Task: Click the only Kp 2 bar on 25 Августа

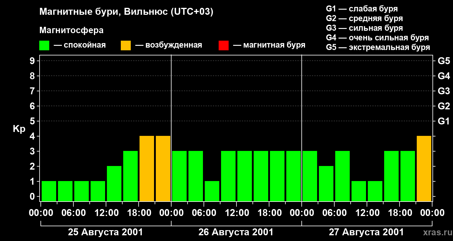Action: click(x=114, y=183)
